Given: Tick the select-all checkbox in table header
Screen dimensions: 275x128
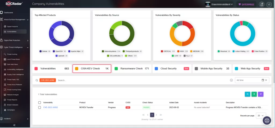Looking at the screenshot, I should pyautogui.click(x=39, y=102).
